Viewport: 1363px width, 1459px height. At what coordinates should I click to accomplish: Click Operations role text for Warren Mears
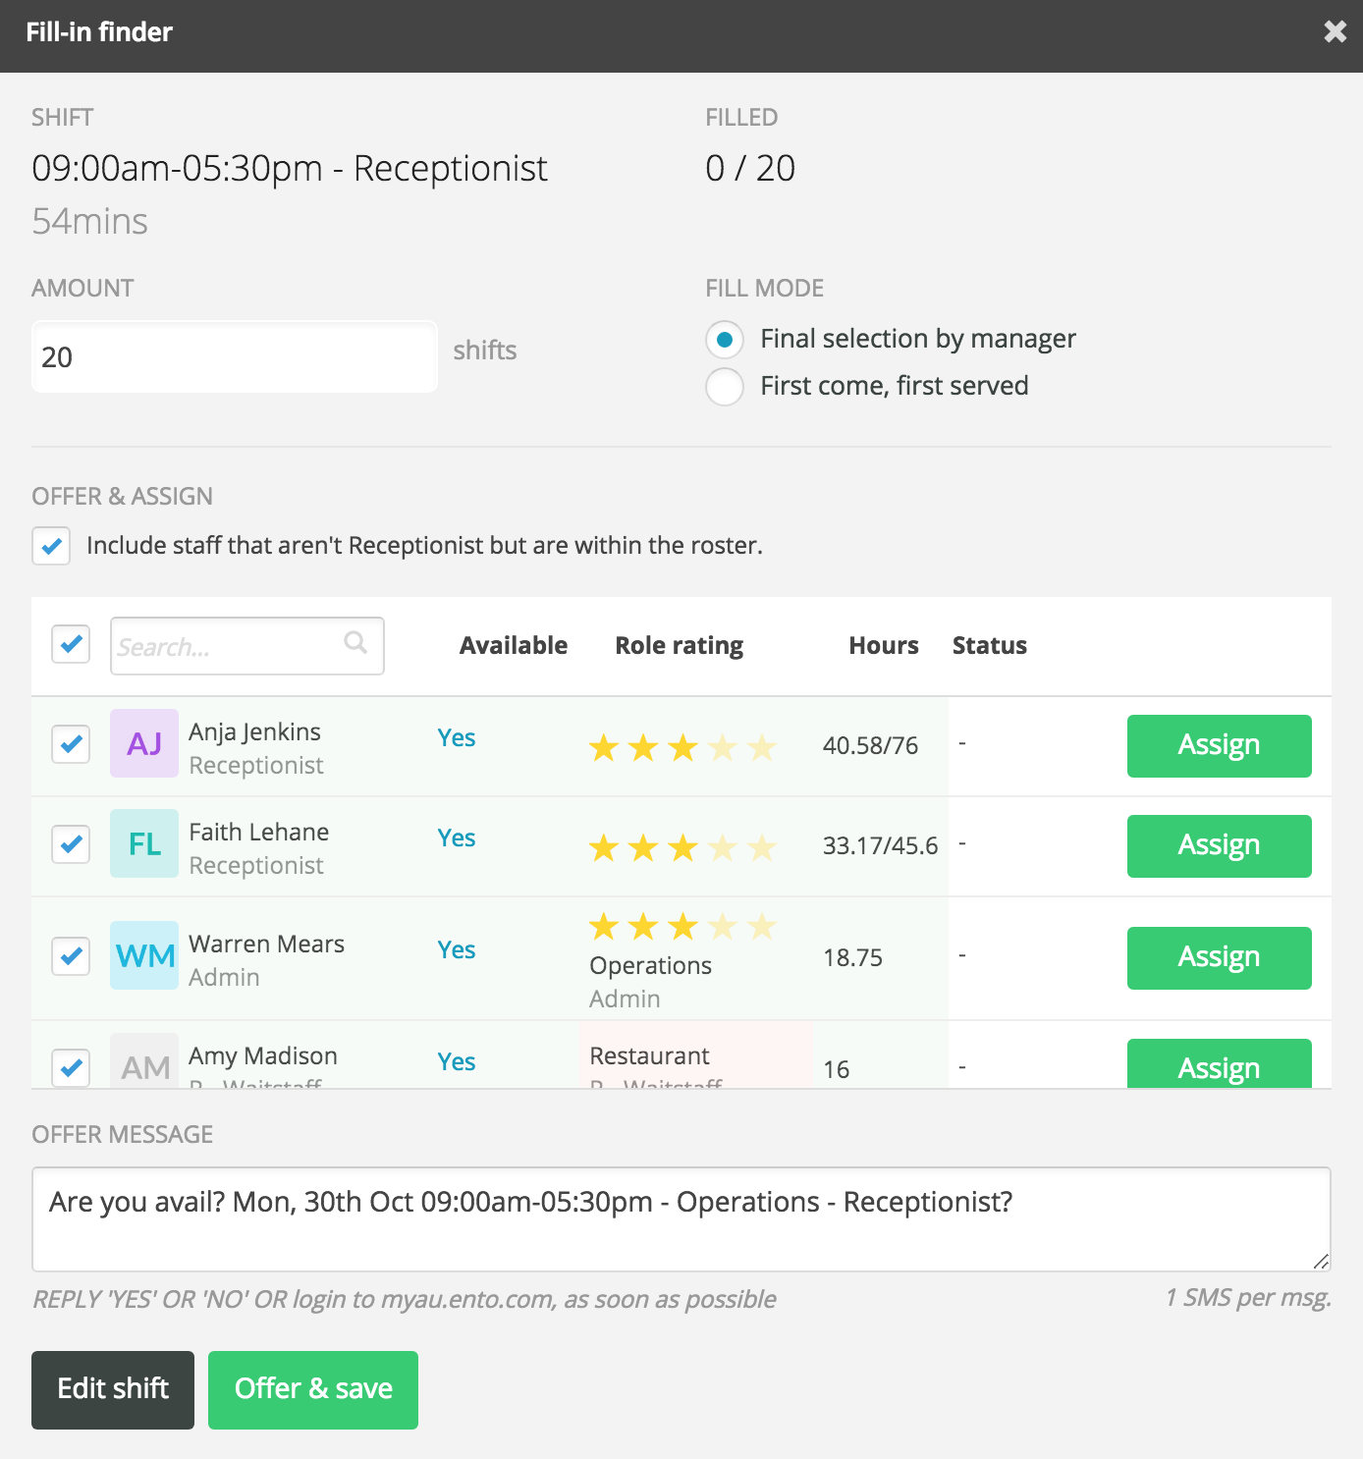coord(650,965)
